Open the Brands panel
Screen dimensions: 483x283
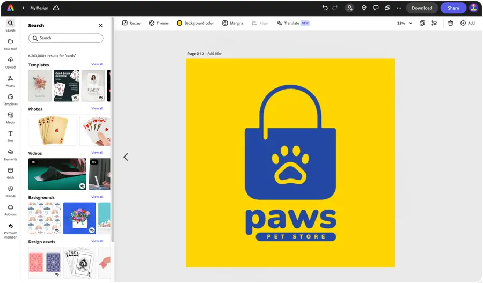click(x=10, y=192)
